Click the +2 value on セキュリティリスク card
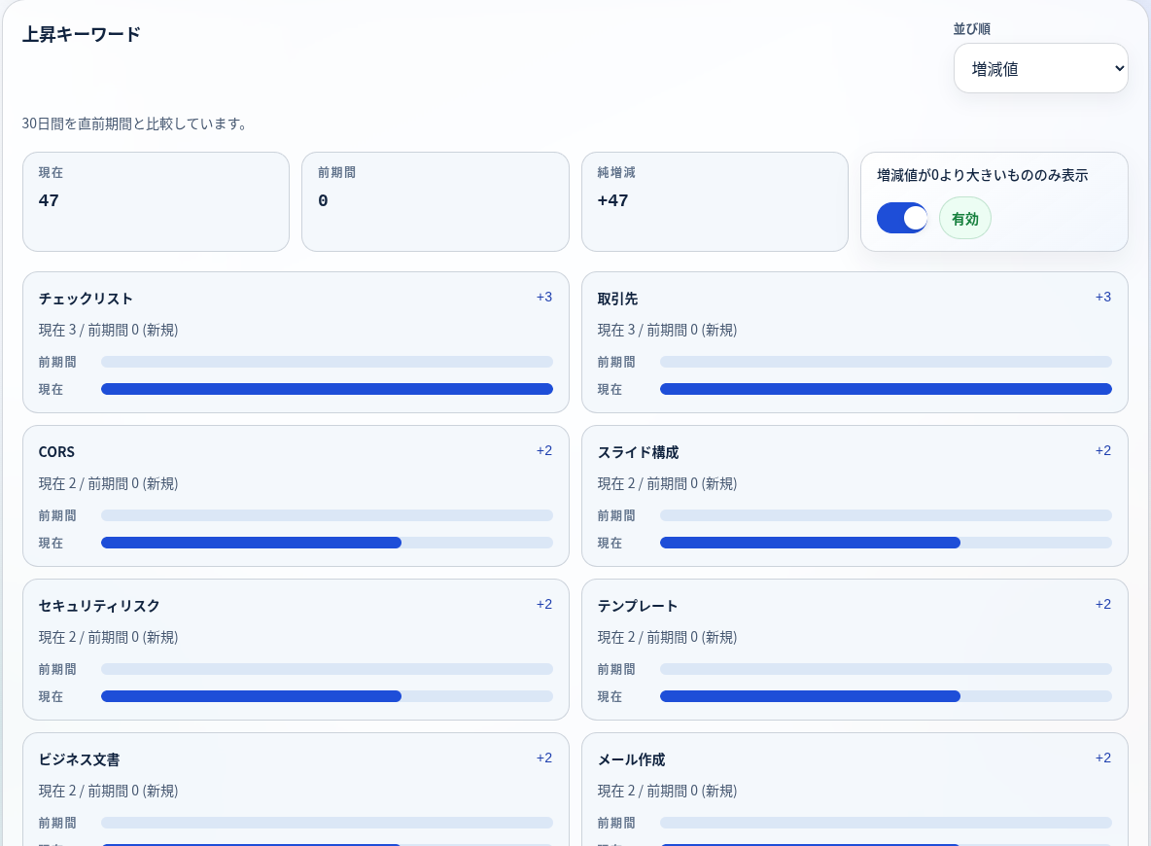Screen dimensions: 1151x846 pyautogui.click(x=544, y=605)
